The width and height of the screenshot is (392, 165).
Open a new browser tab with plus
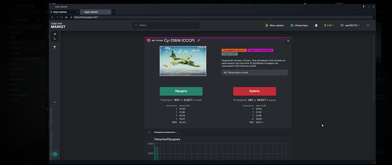click(113, 12)
